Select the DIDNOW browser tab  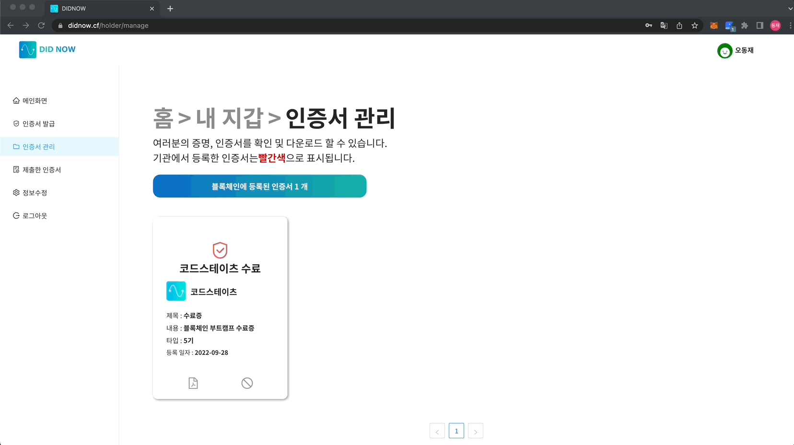tap(103, 9)
